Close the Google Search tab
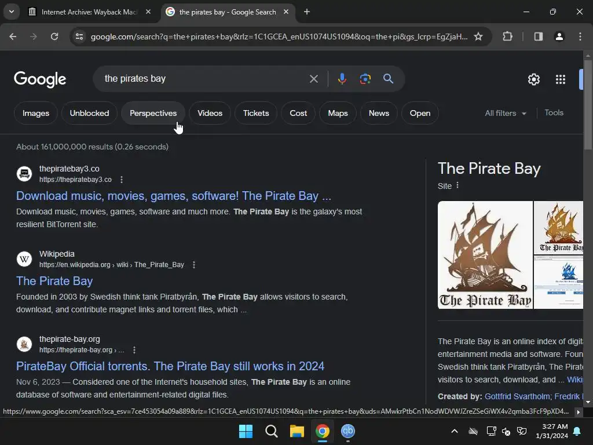This screenshot has height=445, width=593. tap(286, 12)
